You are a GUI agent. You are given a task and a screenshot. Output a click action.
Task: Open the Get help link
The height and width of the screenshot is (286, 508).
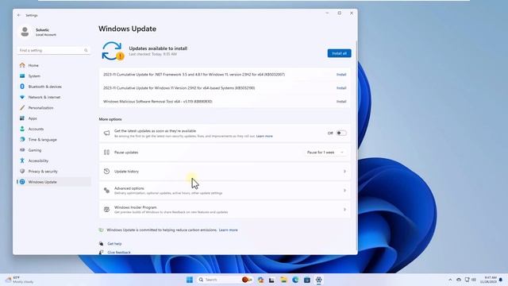coord(114,244)
